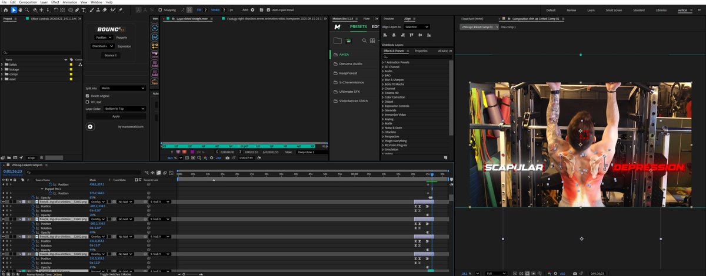Screen dimensions: 706x276
Task: Hide layer 12 with its eye icon
Action: tap(3, 219)
